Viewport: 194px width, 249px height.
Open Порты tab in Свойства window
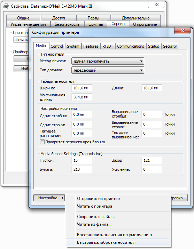point(93,18)
